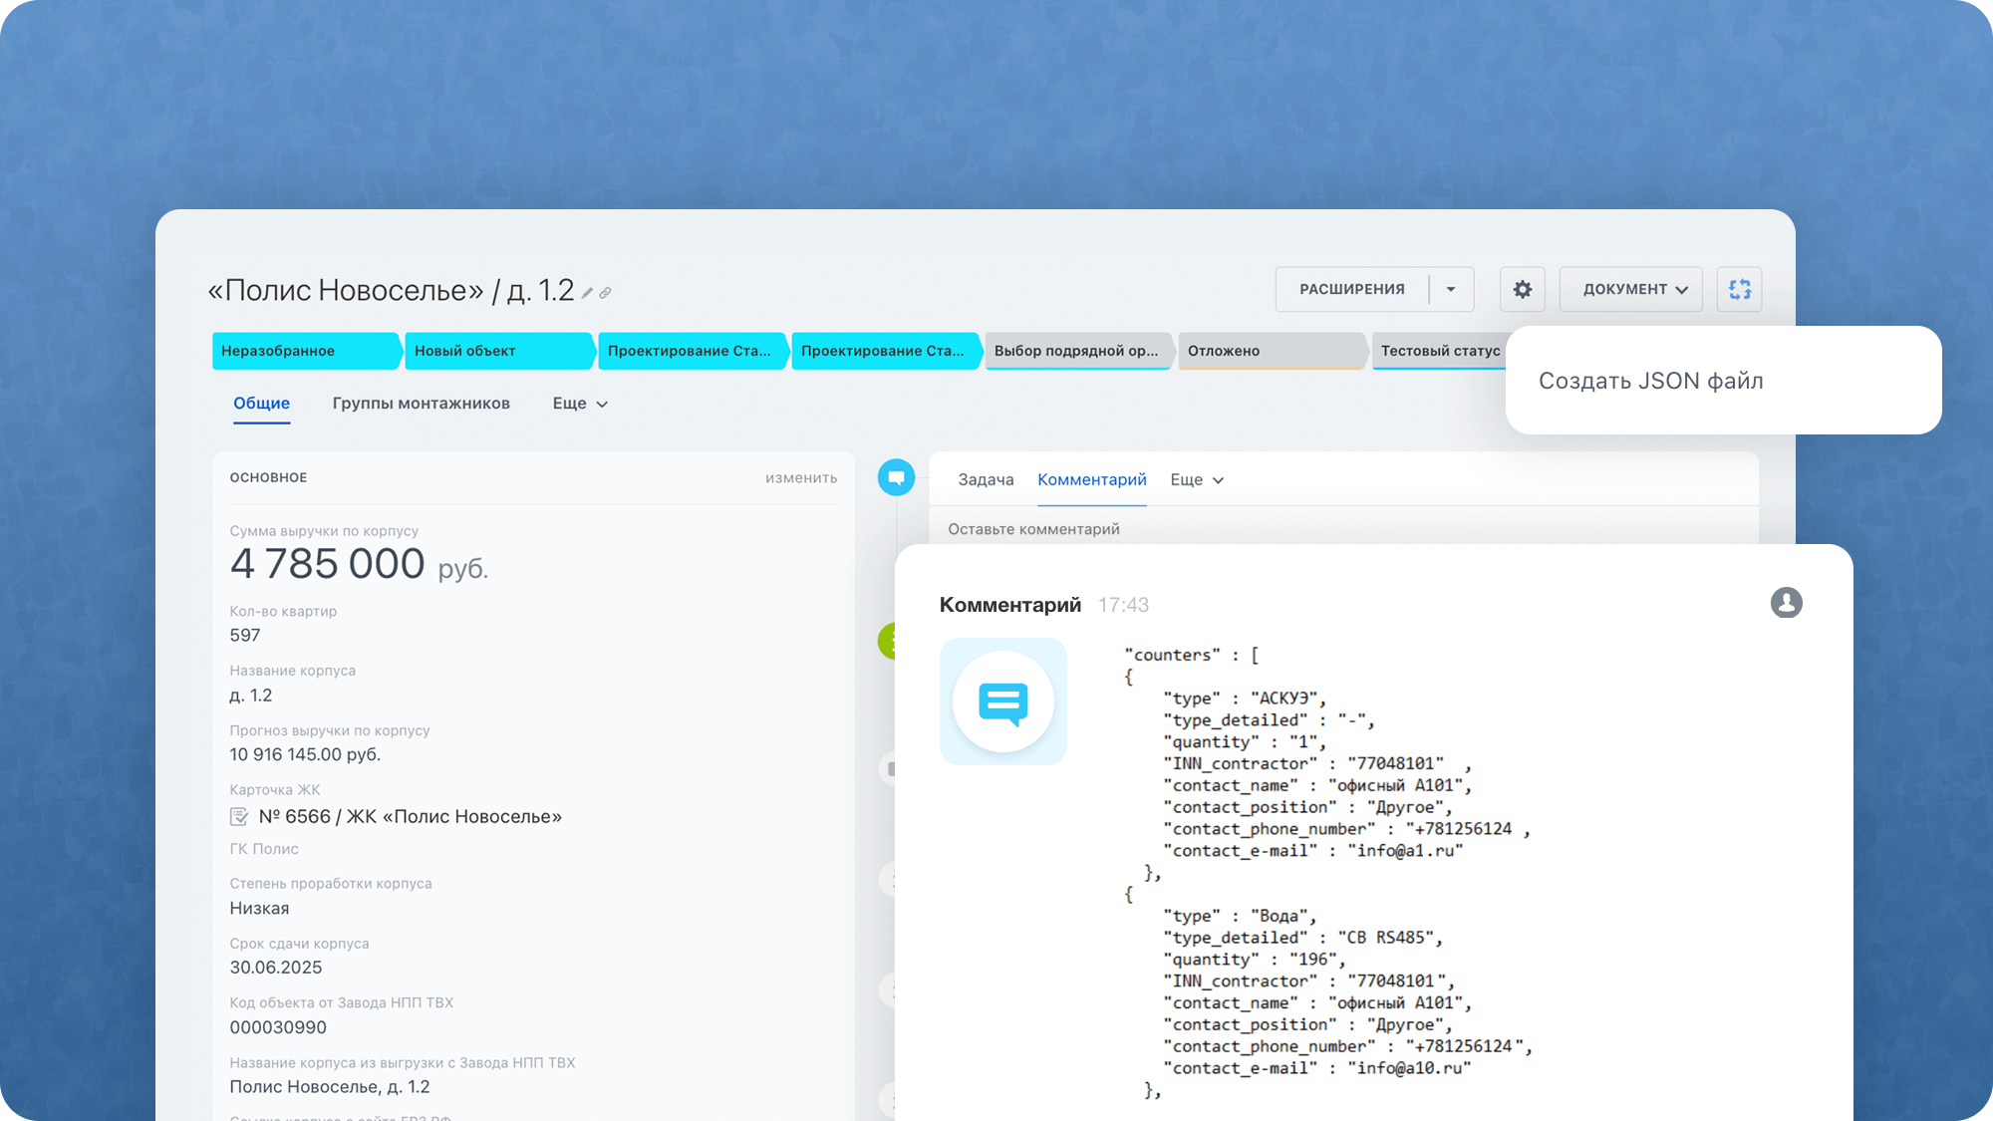This screenshot has height=1121, width=1993.
Task: Click the blue comment bubble timeline icon
Action: click(x=896, y=477)
